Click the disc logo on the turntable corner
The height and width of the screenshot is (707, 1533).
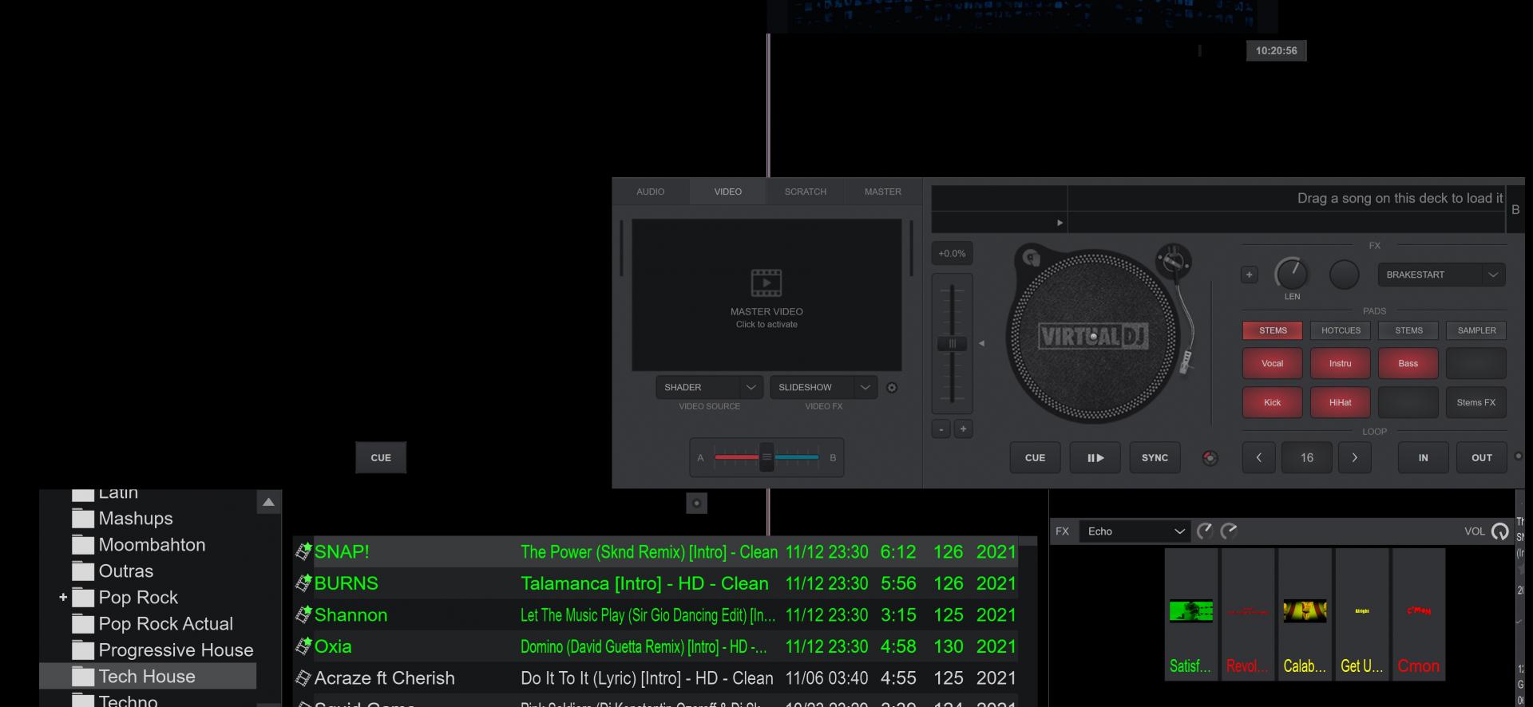(1032, 258)
